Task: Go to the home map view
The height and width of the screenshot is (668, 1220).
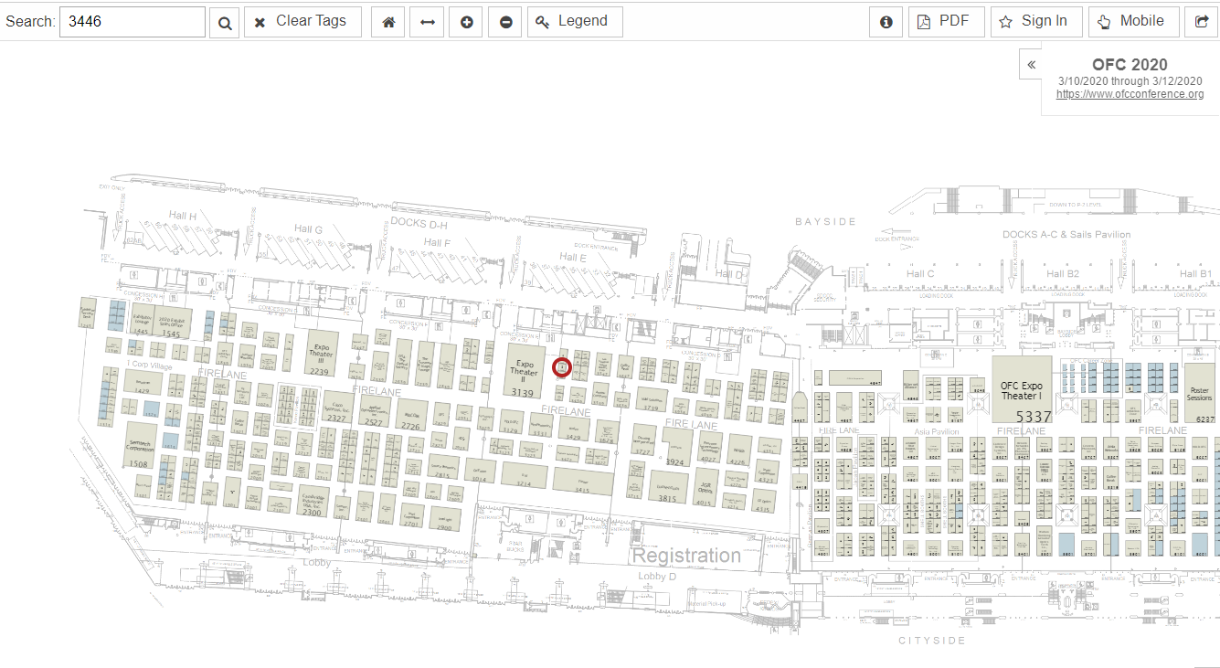Action: (x=388, y=22)
